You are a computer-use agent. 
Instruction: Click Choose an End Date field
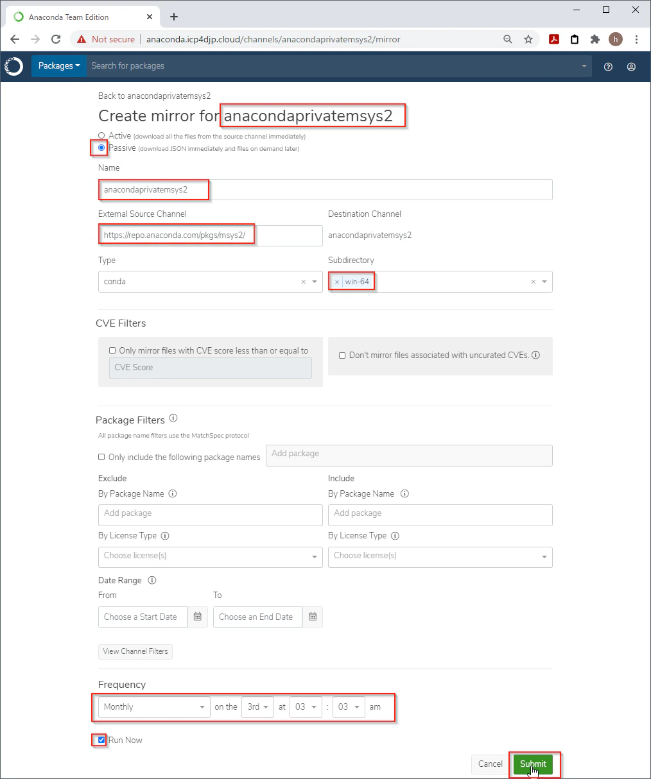[257, 617]
